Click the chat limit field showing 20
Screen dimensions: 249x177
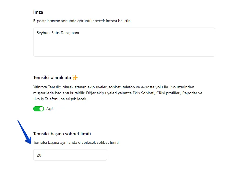click(x=70, y=155)
